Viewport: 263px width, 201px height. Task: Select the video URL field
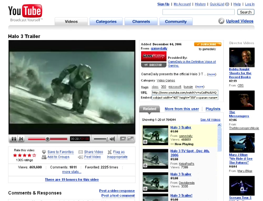(185, 92)
